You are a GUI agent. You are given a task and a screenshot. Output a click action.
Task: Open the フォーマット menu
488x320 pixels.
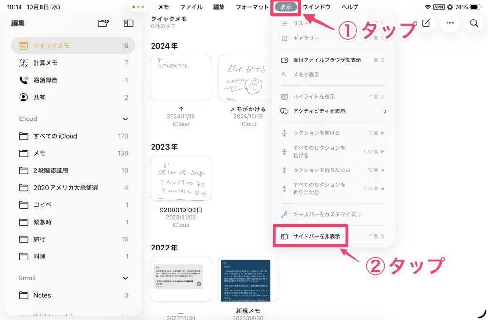pyautogui.click(x=252, y=7)
